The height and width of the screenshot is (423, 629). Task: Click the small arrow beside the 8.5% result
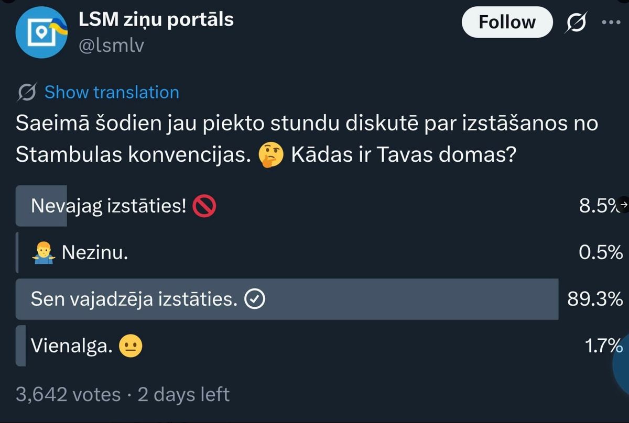pyautogui.click(x=624, y=204)
